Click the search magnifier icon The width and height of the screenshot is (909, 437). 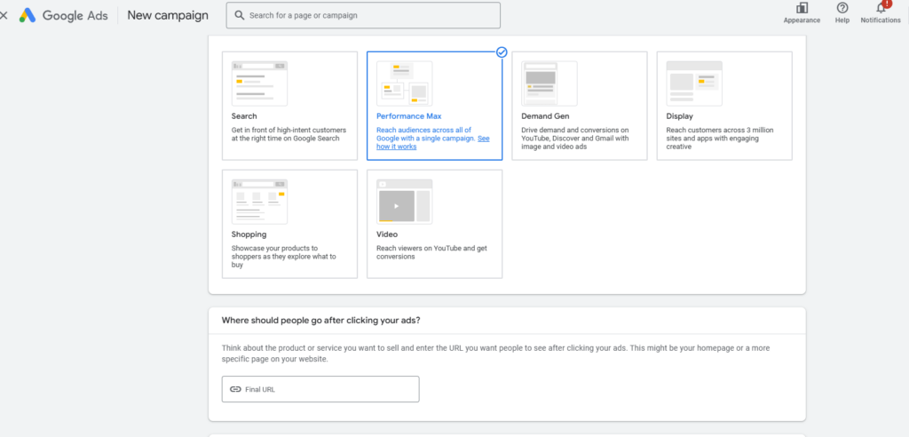[x=238, y=15]
